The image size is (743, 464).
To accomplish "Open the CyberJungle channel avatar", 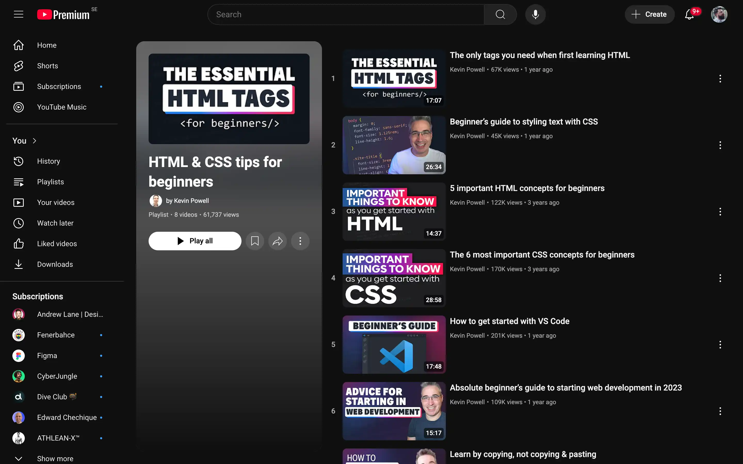I will pos(18,376).
